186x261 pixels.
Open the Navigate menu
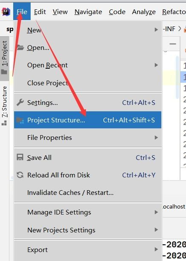(88, 12)
